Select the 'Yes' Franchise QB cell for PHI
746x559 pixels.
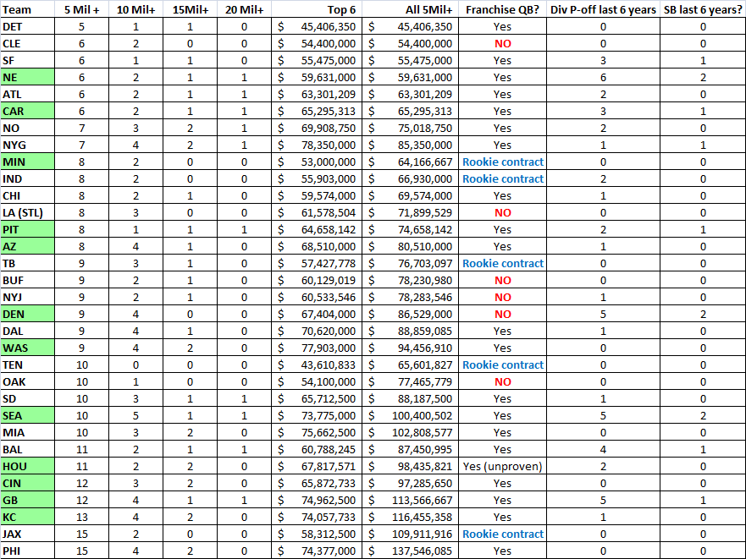(x=502, y=551)
